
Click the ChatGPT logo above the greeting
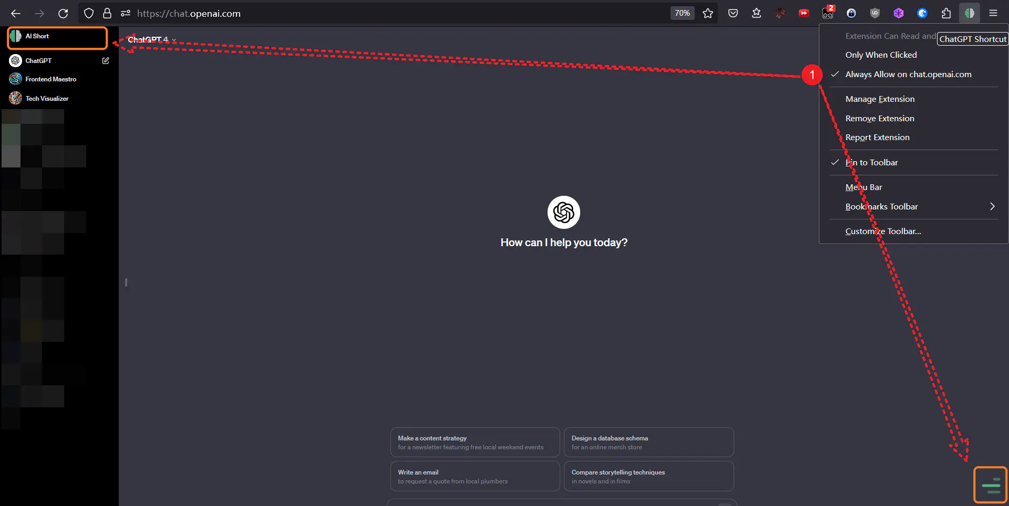point(563,212)
